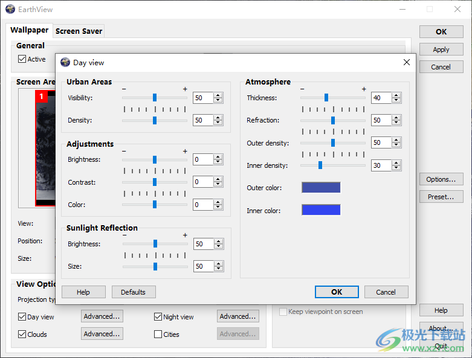The height and width of the screenshot is (358, 472).
Task: Open the Outer color swatch picker
Action: 321,188
